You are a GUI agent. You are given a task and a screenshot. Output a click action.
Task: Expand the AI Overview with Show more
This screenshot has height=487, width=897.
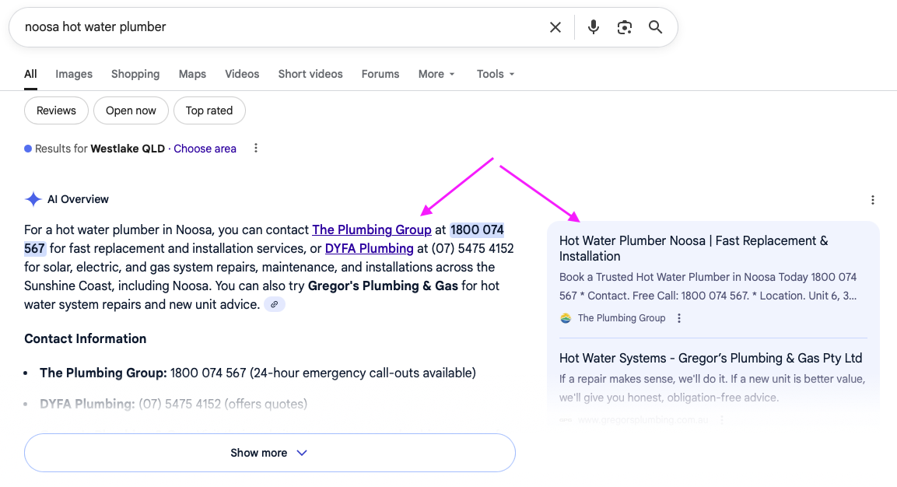tap(269, 452)
